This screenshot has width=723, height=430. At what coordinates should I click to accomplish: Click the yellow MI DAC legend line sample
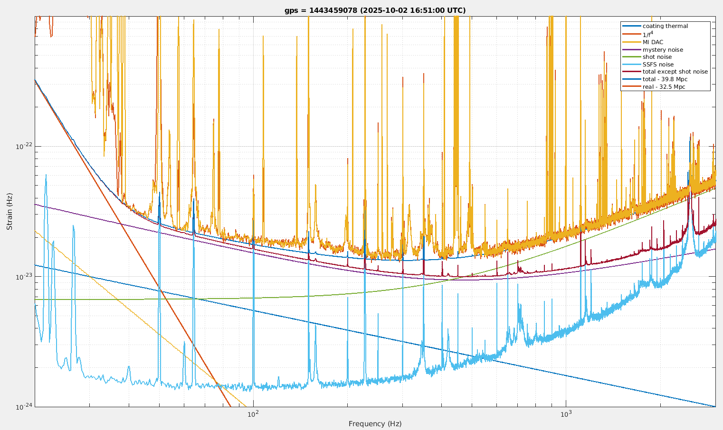631,42
